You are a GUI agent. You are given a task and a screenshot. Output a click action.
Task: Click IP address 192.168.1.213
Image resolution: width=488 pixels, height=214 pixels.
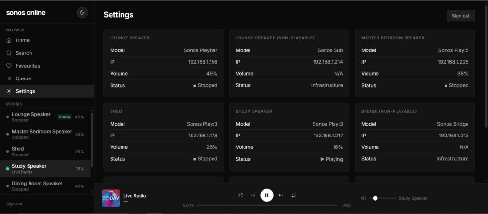(454, 136)
